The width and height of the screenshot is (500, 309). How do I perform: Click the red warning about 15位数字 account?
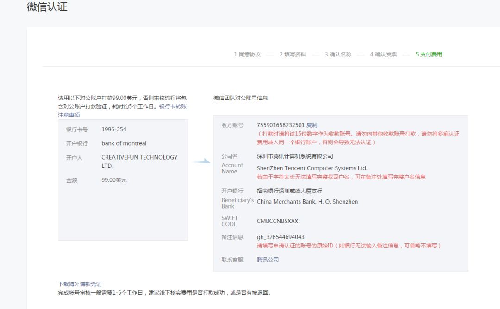click(x=358, y=138)
